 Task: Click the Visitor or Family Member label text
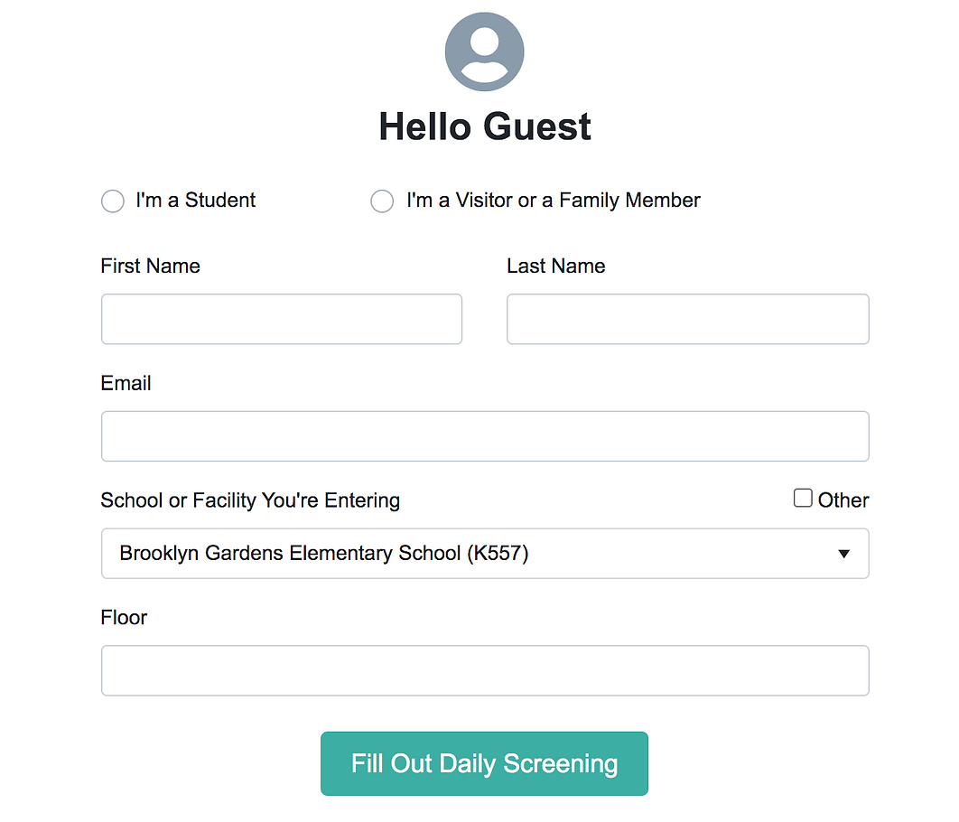pyautogui.click(x=554, y=200)
